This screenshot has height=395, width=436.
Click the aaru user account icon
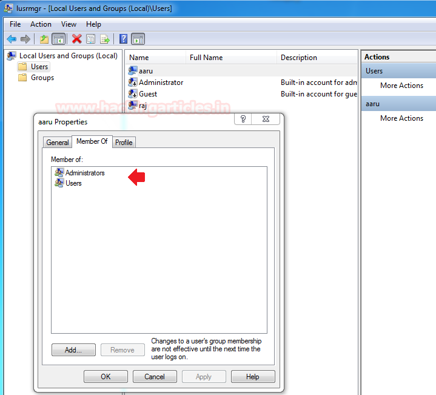pos(133,70)
